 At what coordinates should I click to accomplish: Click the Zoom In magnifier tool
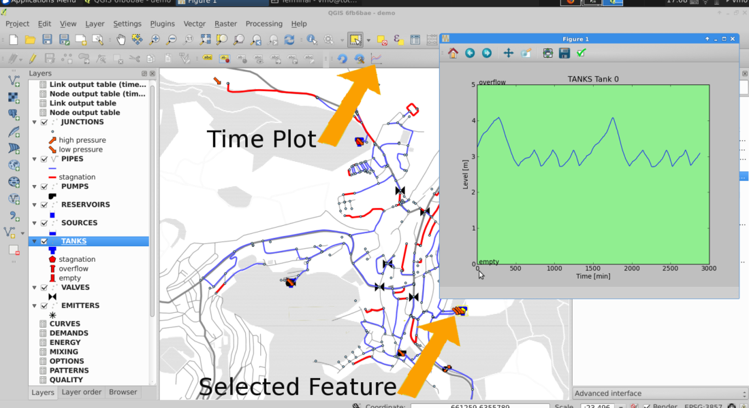155,40
